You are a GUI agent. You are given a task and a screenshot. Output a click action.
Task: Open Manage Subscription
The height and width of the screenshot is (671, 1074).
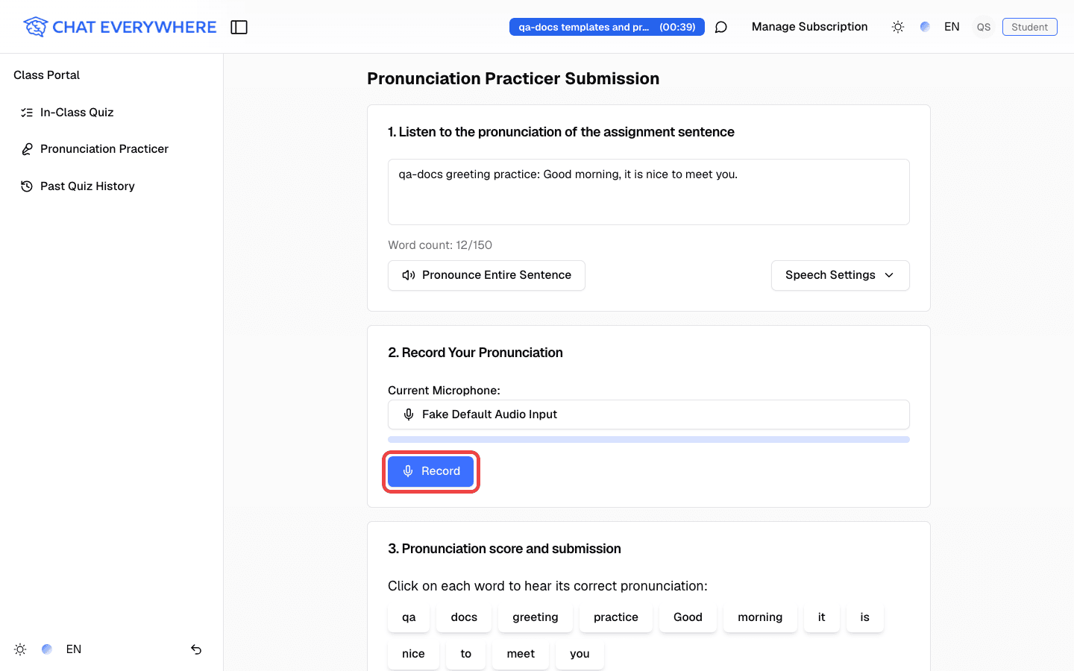[x=809, y=27]
